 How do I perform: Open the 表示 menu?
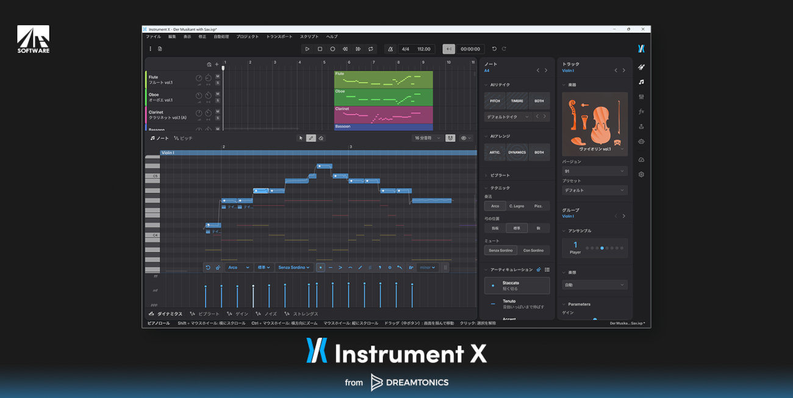[x=187, y=37]
